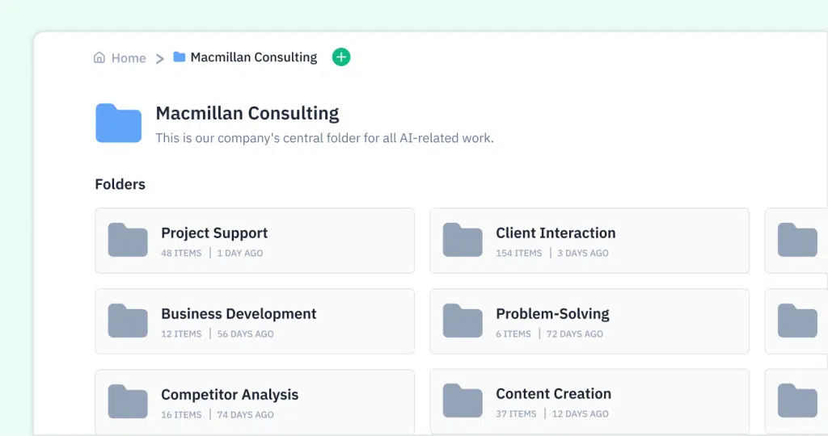Click the green plus add button
The image size is (828, 436).
[341, 57]
